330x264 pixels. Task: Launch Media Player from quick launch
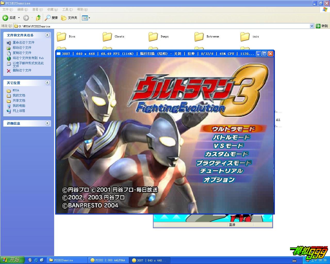coord(30,260)
